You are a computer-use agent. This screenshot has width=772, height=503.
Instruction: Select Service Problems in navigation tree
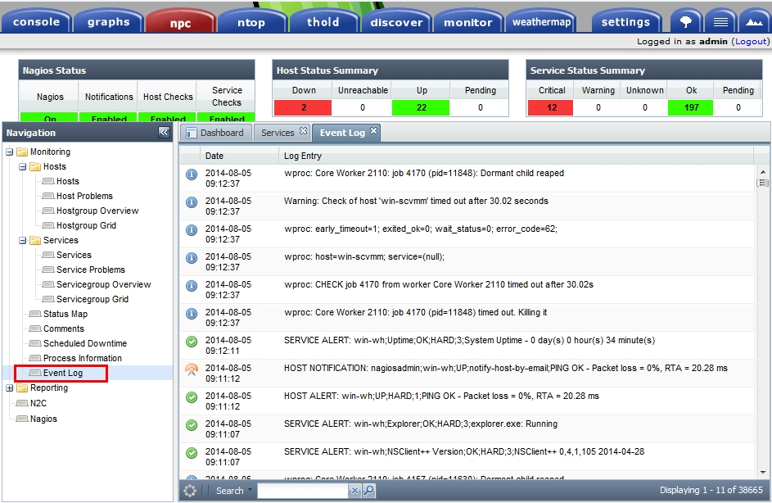pos(90,270)
